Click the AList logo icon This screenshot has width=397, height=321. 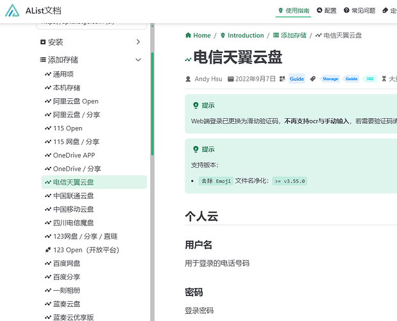12,11
